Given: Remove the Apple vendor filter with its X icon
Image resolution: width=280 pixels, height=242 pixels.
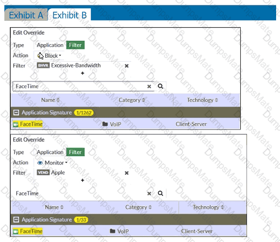Looking at the screenshot, I should point(127,173).
